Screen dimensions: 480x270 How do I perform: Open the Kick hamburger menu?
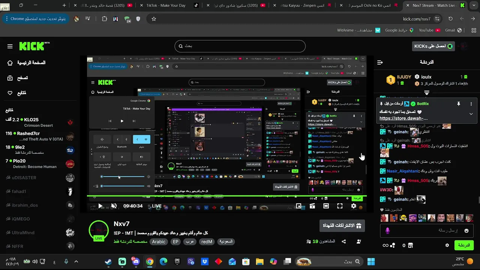10,46
